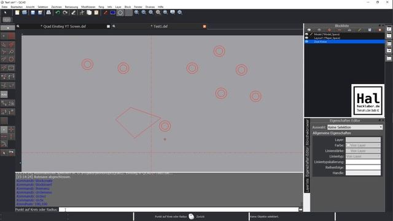The width and height of the screenshot is (393, 221).
Task: Click the Reihenfolge field
Action: [363, 168]
